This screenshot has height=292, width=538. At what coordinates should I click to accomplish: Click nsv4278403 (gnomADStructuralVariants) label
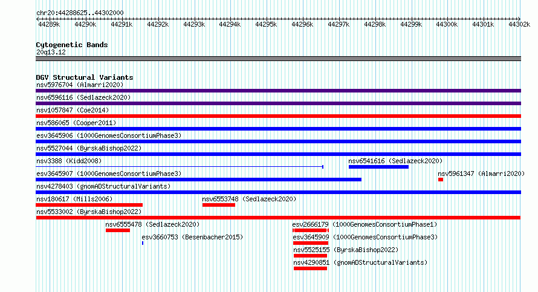103,186
